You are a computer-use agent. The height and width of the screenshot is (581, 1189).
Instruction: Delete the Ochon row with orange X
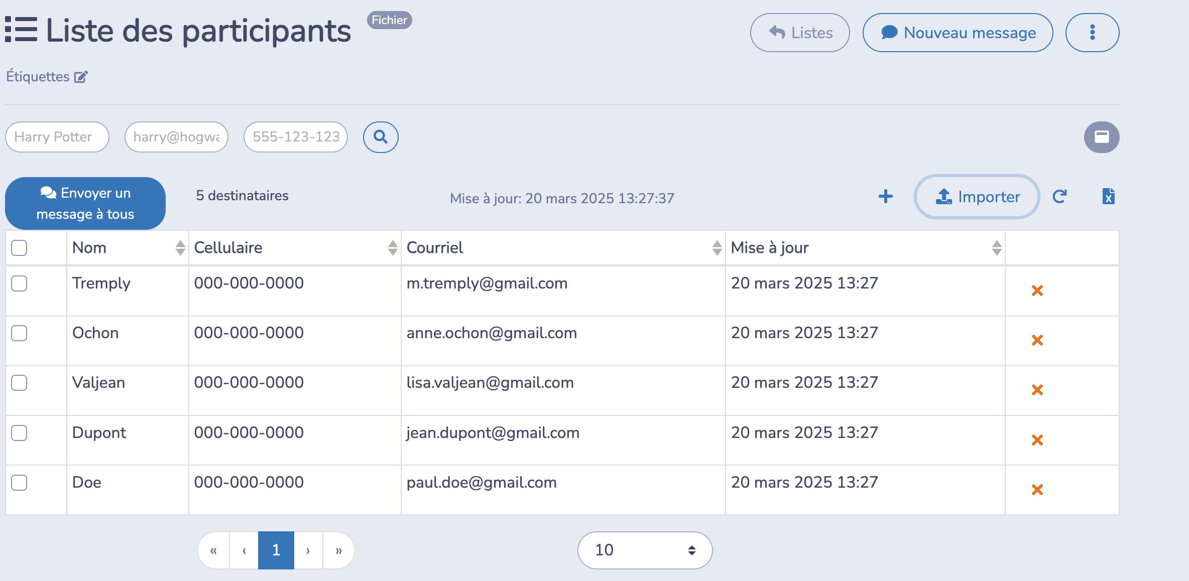coord(1037,340)
